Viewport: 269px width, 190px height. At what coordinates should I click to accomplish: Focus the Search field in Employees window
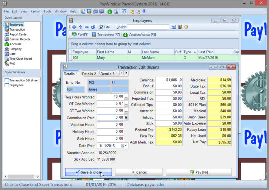148,27
